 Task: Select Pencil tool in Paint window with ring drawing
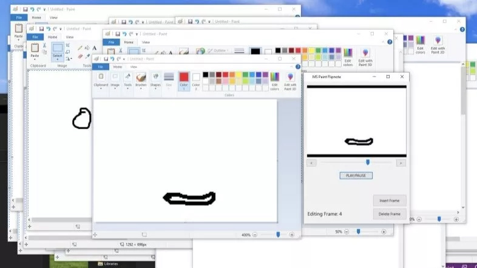(80, 48)
